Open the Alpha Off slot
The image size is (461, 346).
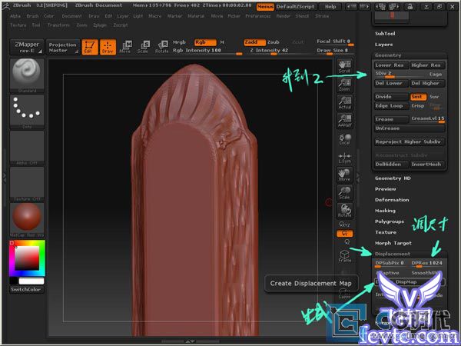pyautogui.click(x=27, y=148)
